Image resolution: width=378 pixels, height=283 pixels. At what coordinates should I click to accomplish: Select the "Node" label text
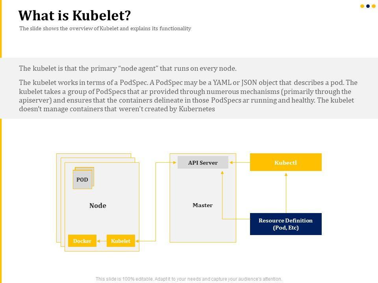pyautogui.click(x=98, y=206)
